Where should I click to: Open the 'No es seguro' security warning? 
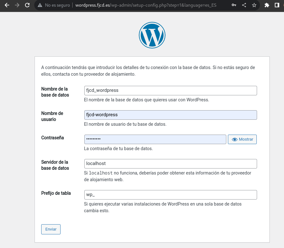54,5
